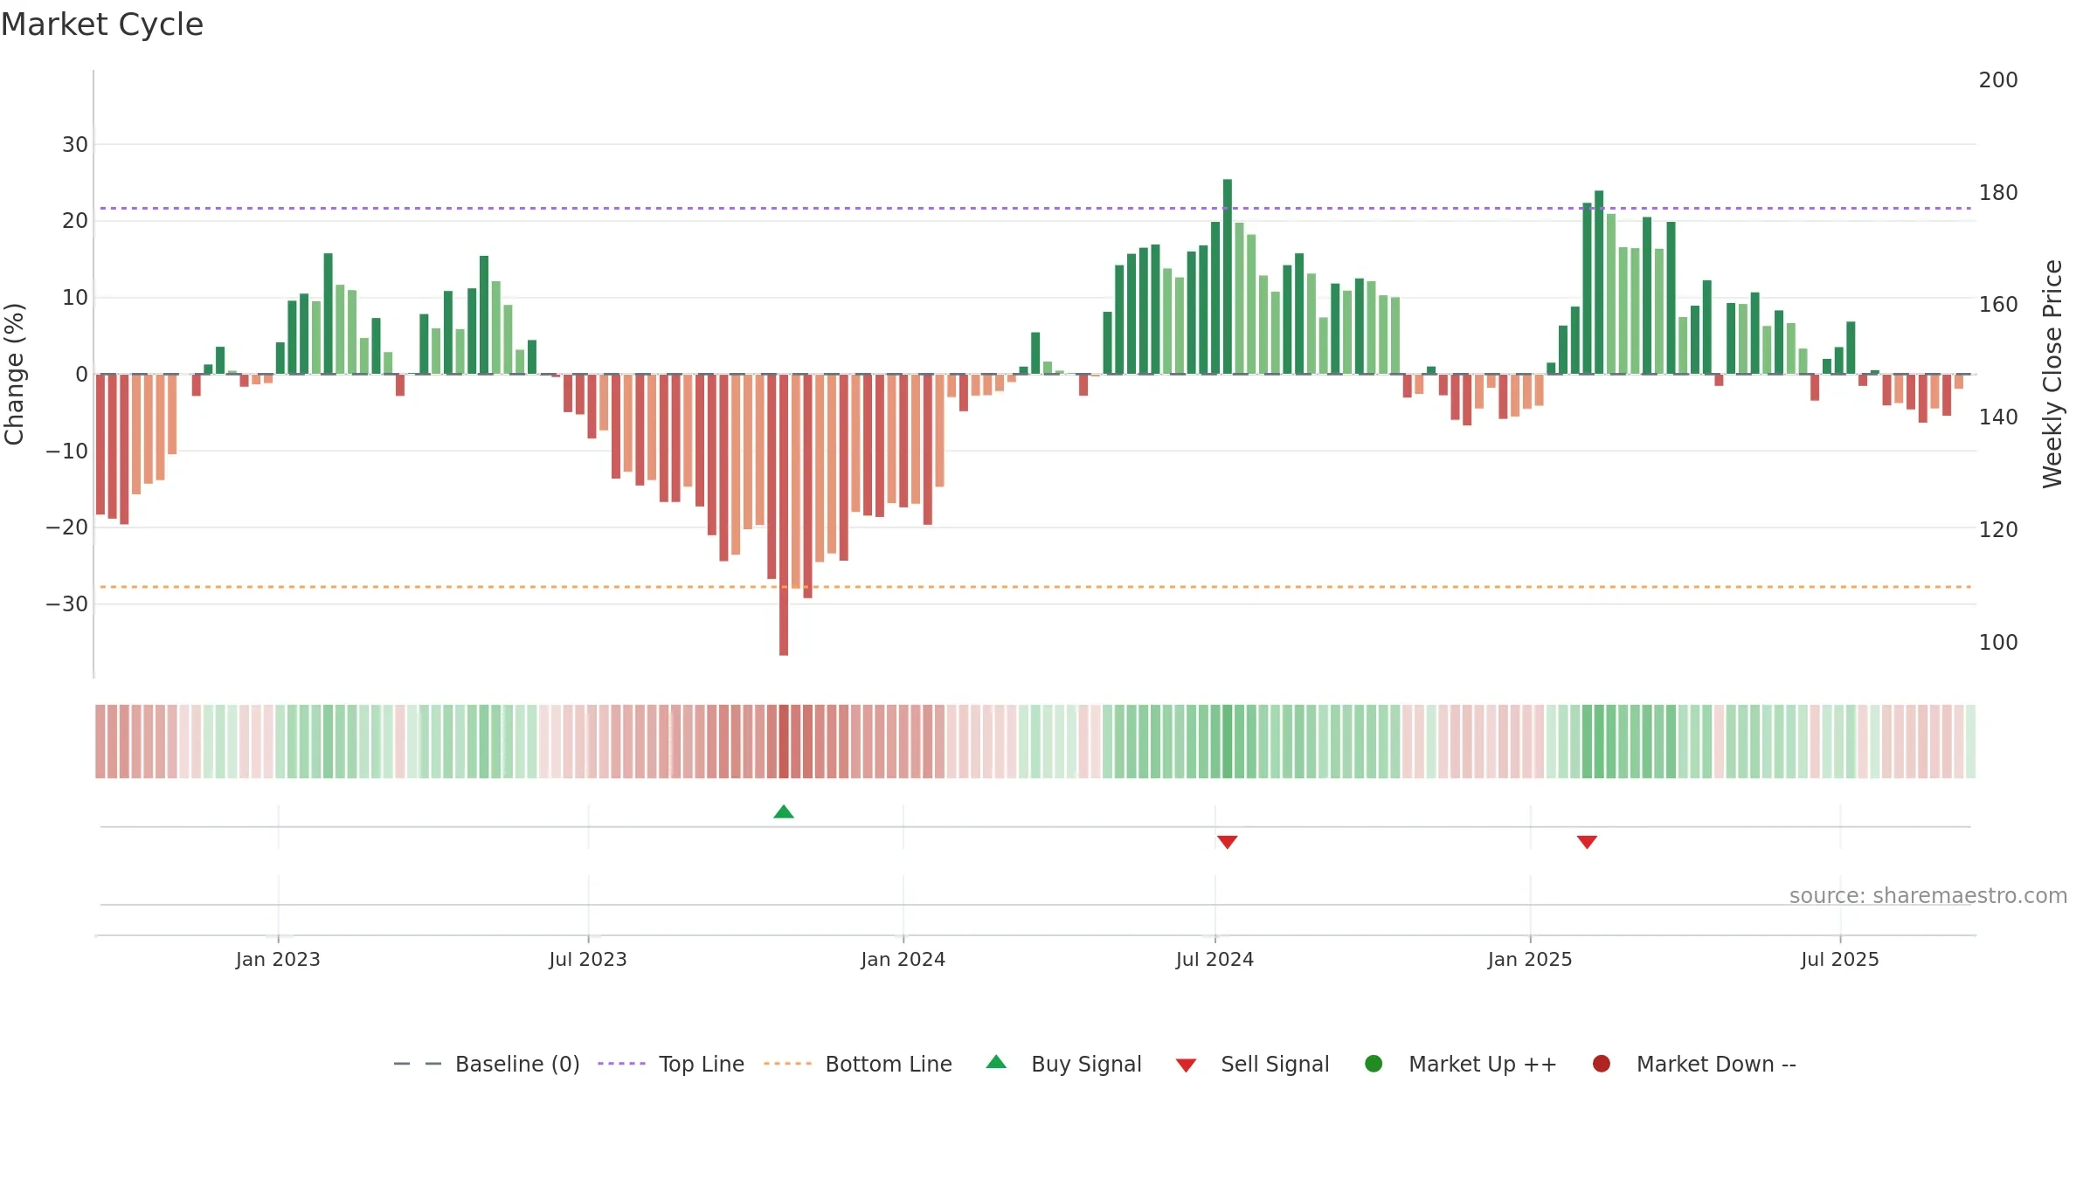Click the red triangle icon in legend
This screenshot has height=1179, width=2097.
coord(1186,1065)
